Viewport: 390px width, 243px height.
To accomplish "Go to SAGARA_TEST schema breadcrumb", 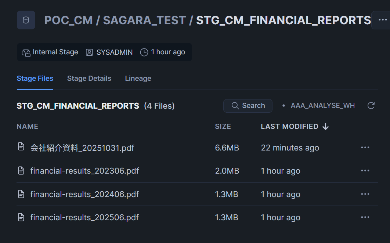I will point(144,20).
